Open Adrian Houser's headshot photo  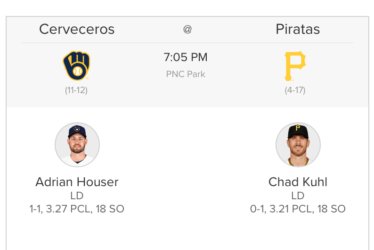point(77,145)
